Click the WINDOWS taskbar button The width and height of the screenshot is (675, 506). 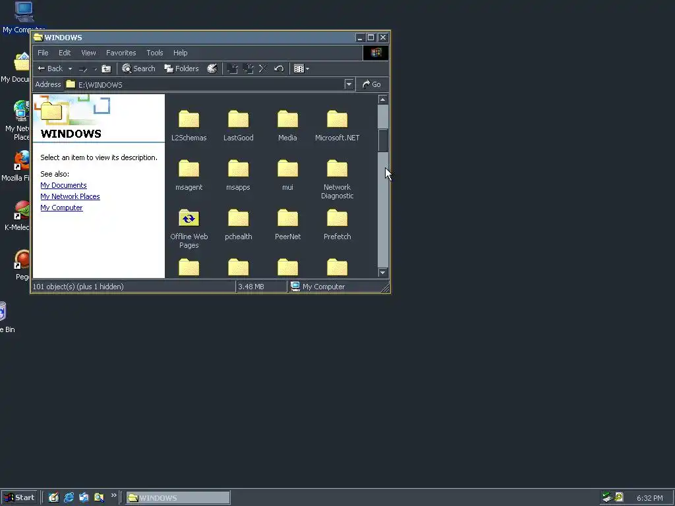[178, 498]
